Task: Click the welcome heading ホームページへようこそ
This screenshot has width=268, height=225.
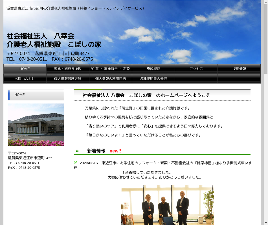Action: pyautogui.click(x=146, y=95)
